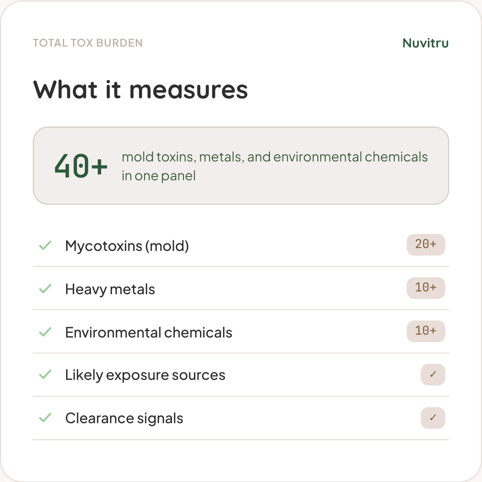The width and height of the screenshot is (482, 482).
Task: Select the Environmental chemicals label
Action: coord(149,333)
